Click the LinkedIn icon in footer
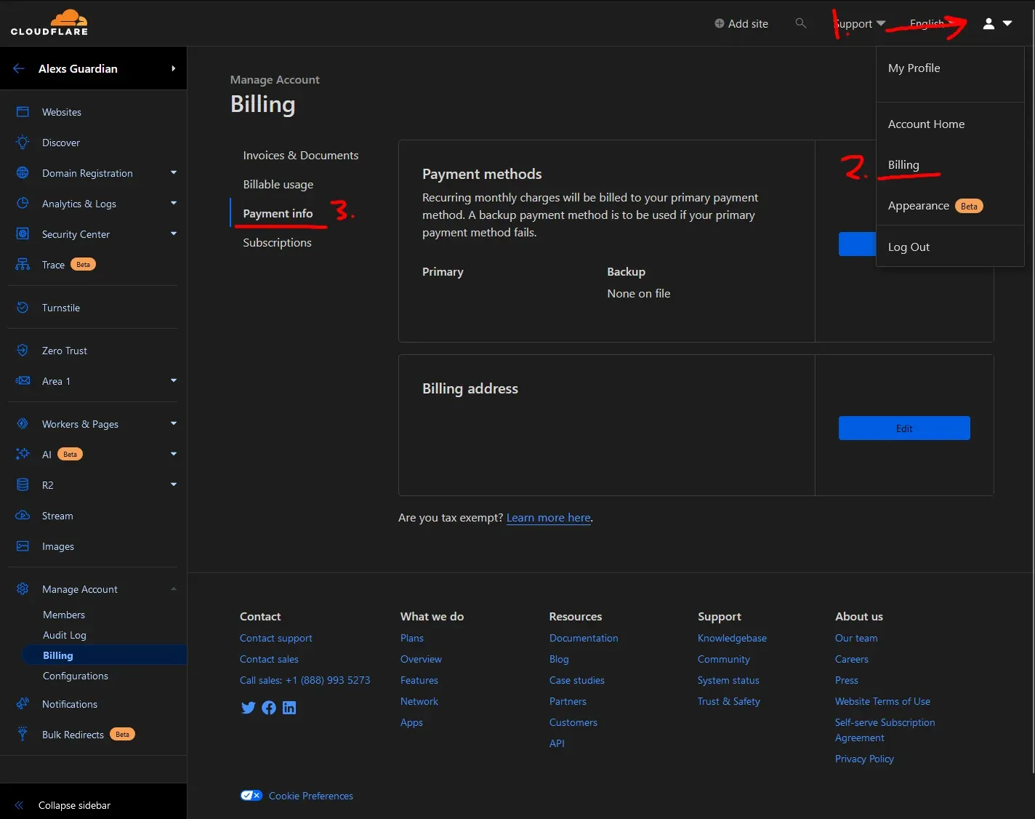 point(289,708)
